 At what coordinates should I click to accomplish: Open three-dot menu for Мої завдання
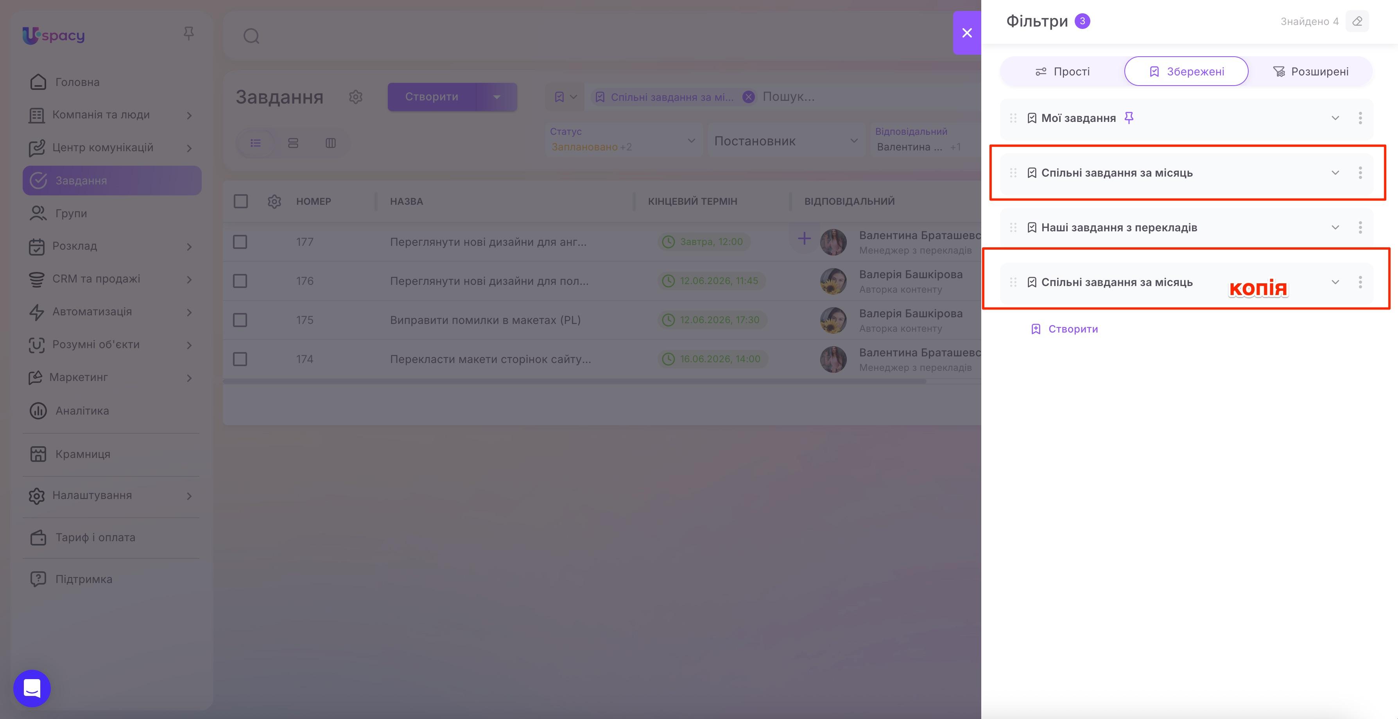coord(1360,118)
